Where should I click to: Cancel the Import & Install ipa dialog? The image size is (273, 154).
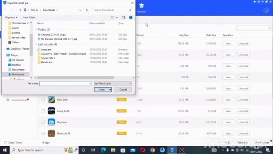123,89
